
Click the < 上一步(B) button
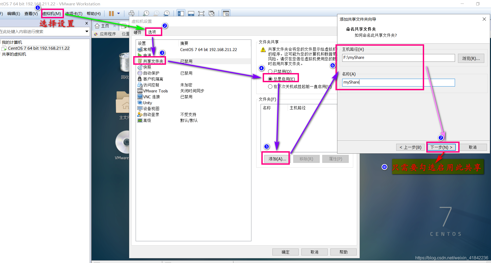click(410, 147)
